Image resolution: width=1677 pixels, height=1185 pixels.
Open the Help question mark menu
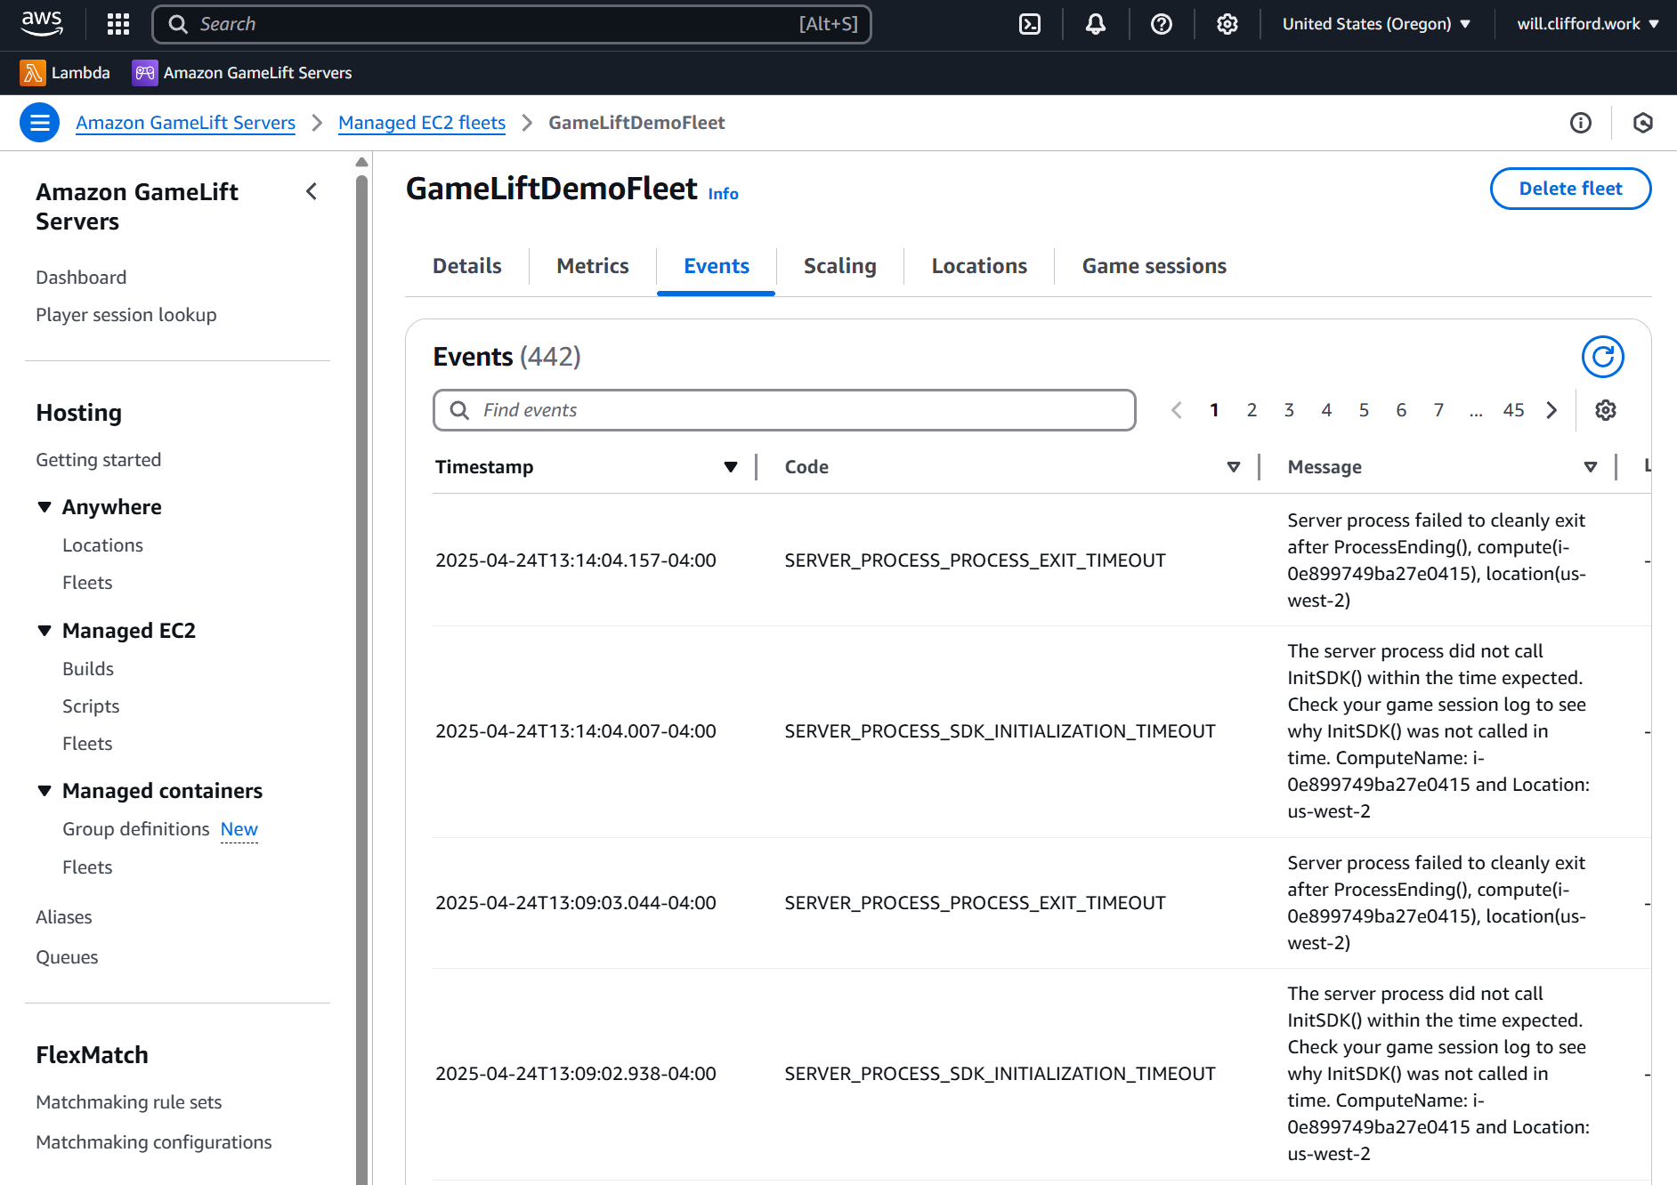pyautogui.click(x=1161, y=24)
